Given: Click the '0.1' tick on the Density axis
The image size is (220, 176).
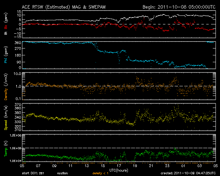Looking at the screenshot, I should pos(18,99).
